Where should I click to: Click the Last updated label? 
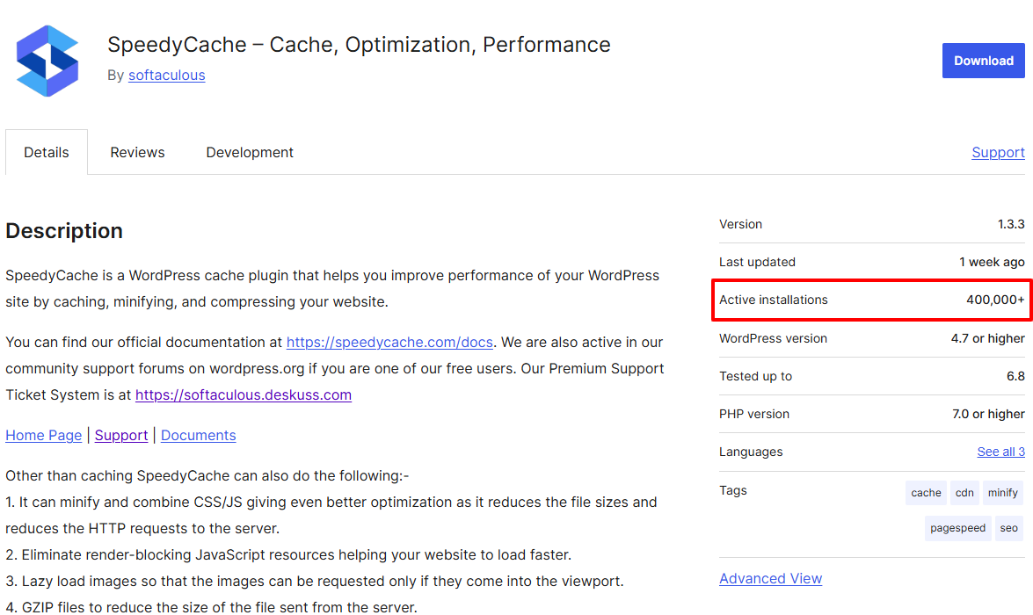(x=757, y=262)
